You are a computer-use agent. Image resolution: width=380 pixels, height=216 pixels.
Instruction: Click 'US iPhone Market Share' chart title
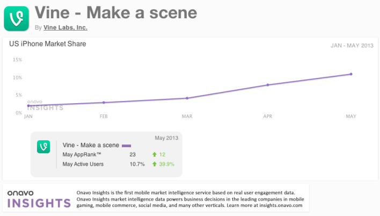(48, 44)
